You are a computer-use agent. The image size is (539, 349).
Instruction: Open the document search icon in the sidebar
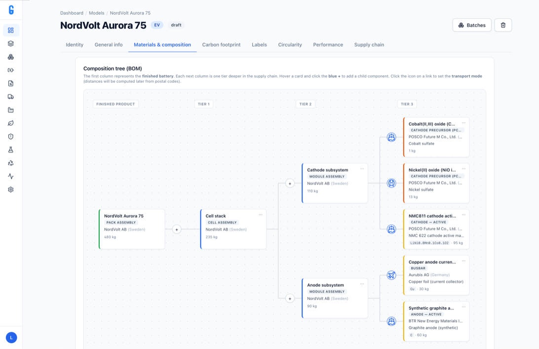[x=11, y=83]
